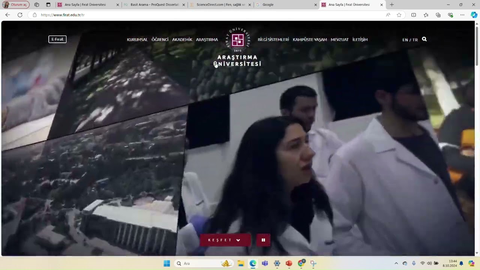Switch site language to TR
480x270 pixels.
click(x=415, y=40)
